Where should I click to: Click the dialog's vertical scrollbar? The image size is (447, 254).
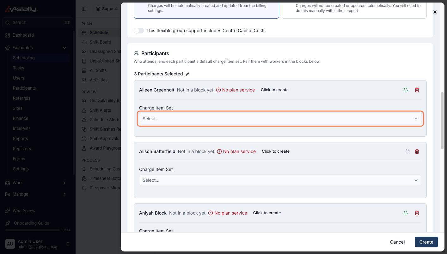[442, 121]
